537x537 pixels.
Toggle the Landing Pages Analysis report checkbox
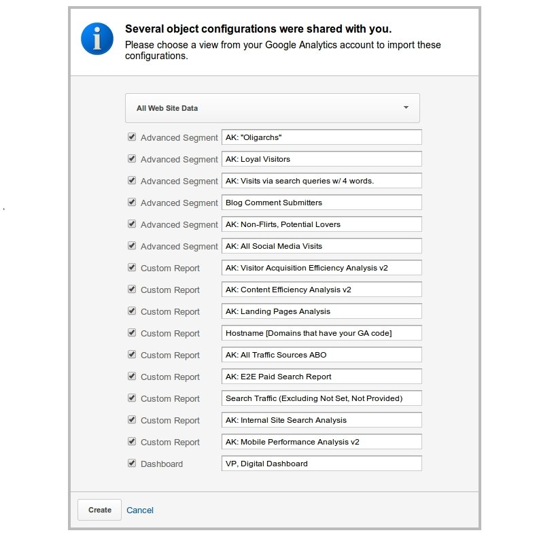(132, 311)
